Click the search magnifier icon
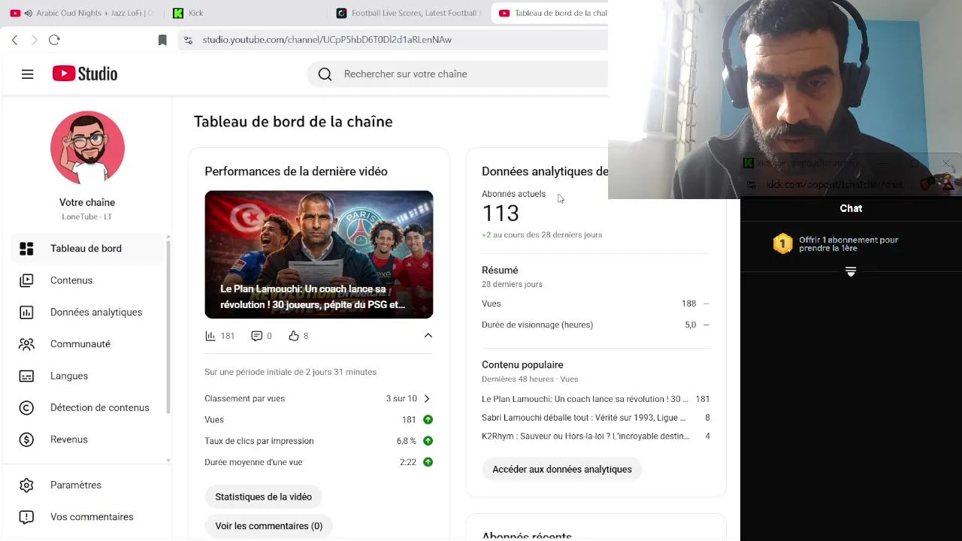 (x=325, y=74)
